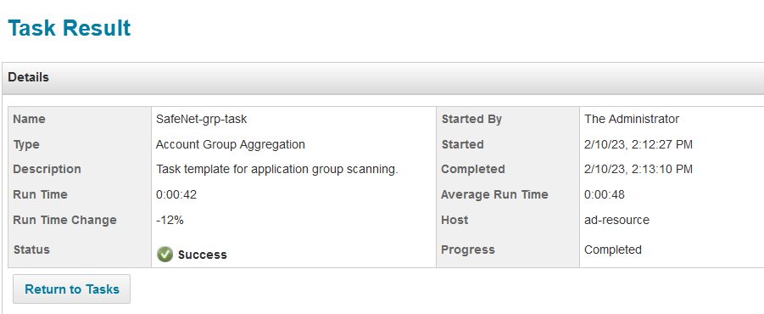The image size is (764, 314).
Task: Click the Name field label
Action: 29,119
